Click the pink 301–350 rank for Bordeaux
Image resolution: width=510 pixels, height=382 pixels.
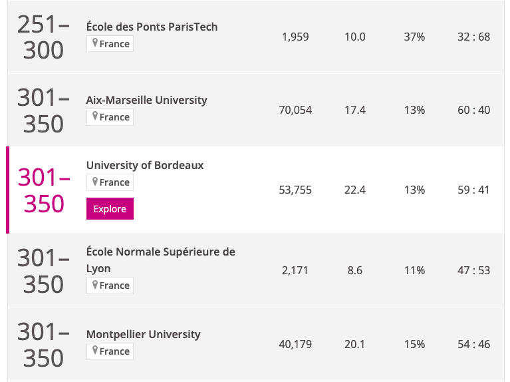44,190
